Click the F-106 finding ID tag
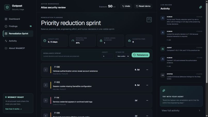 [x=57, y=67]
